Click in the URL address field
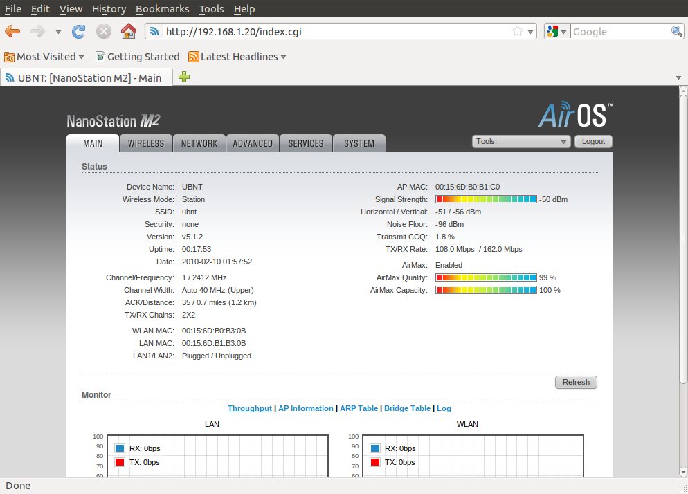The width and height of the screenshot is (688, 494). point(332,31)
